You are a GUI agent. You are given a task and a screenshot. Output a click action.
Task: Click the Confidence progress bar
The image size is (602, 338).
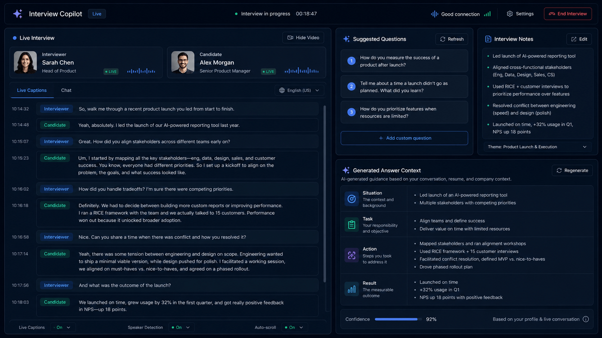[x=398, y=319]
